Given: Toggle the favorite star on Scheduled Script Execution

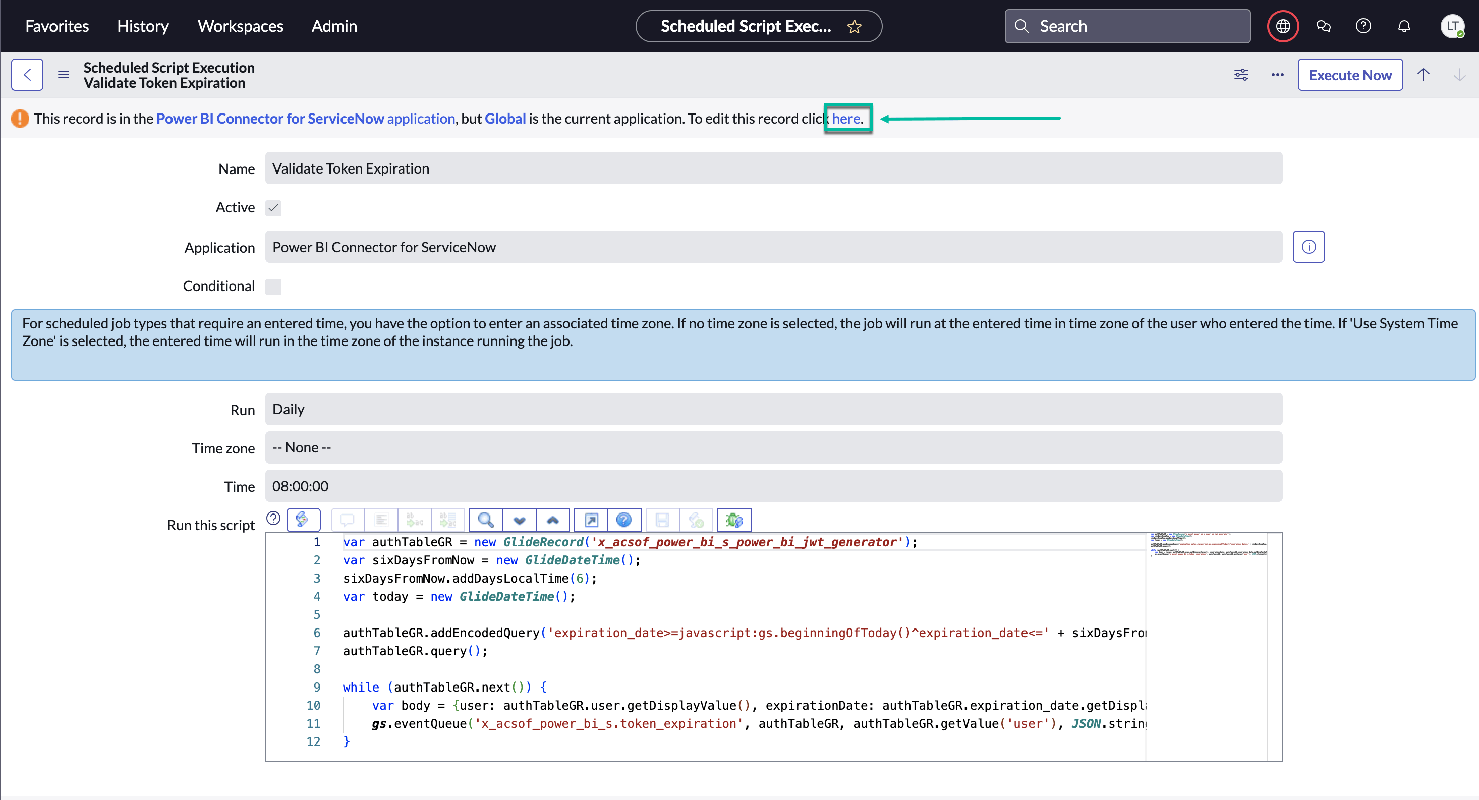Looking at the screenshot, I should pos(855,26).
